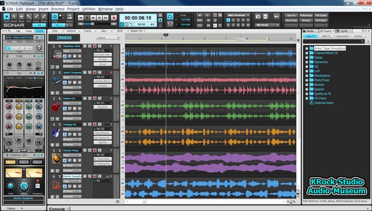Expand the Amp/Tape Simulation folder
The width and height of the screenshot is (372, 211).
[306, 48]
